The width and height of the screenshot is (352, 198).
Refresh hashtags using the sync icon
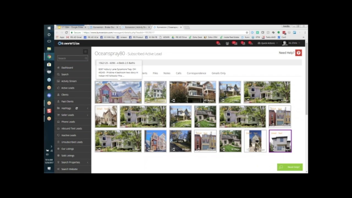click(77, 108)
